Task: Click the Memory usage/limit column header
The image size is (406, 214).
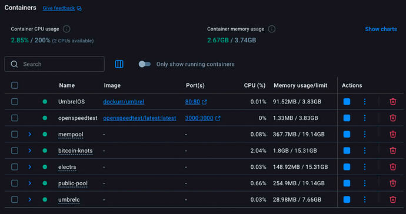Action: tap(300, 85)
